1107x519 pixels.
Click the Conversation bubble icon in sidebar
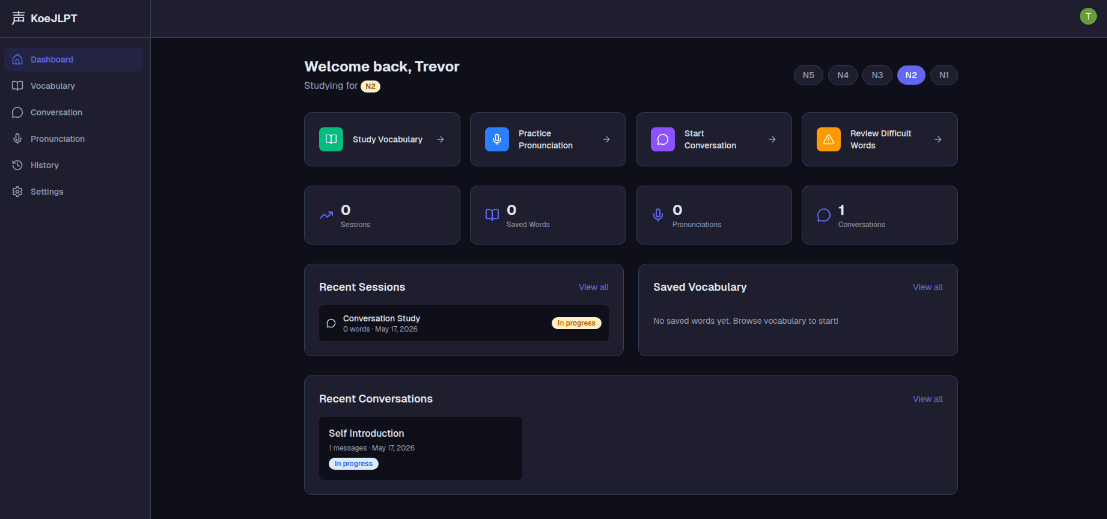point(17,112)
